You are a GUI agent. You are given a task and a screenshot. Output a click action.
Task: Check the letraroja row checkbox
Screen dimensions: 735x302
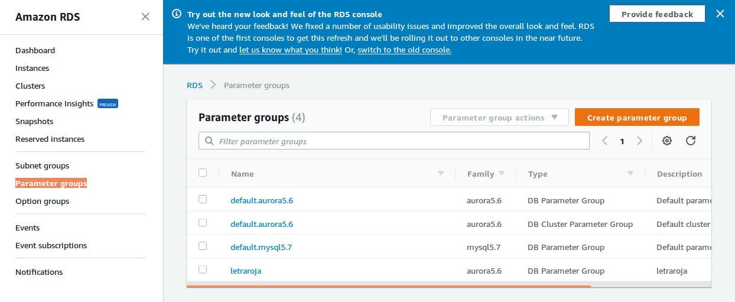click(203, 269)
